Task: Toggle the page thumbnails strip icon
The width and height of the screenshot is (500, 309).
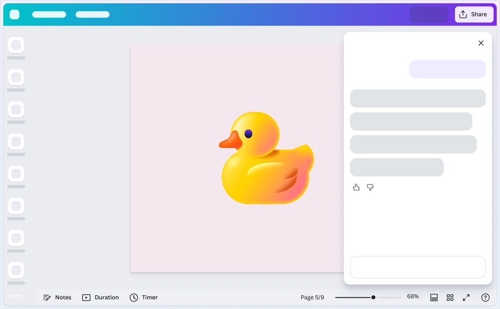Action: (x=434, y=297)
